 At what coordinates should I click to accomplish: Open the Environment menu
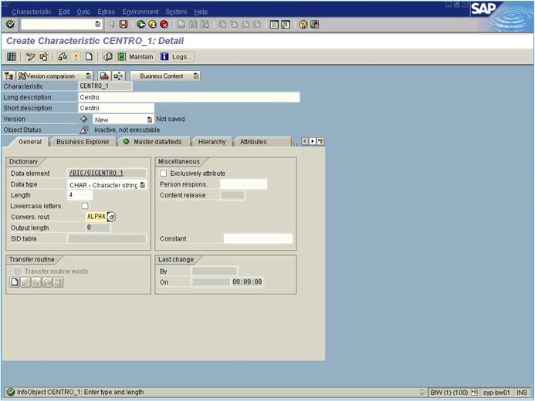[x=141, y=12]
